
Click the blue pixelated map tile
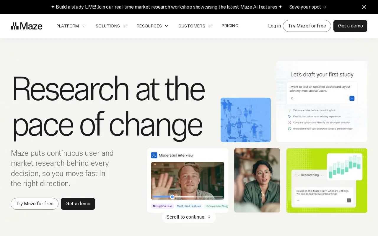[x=246, y=120]
